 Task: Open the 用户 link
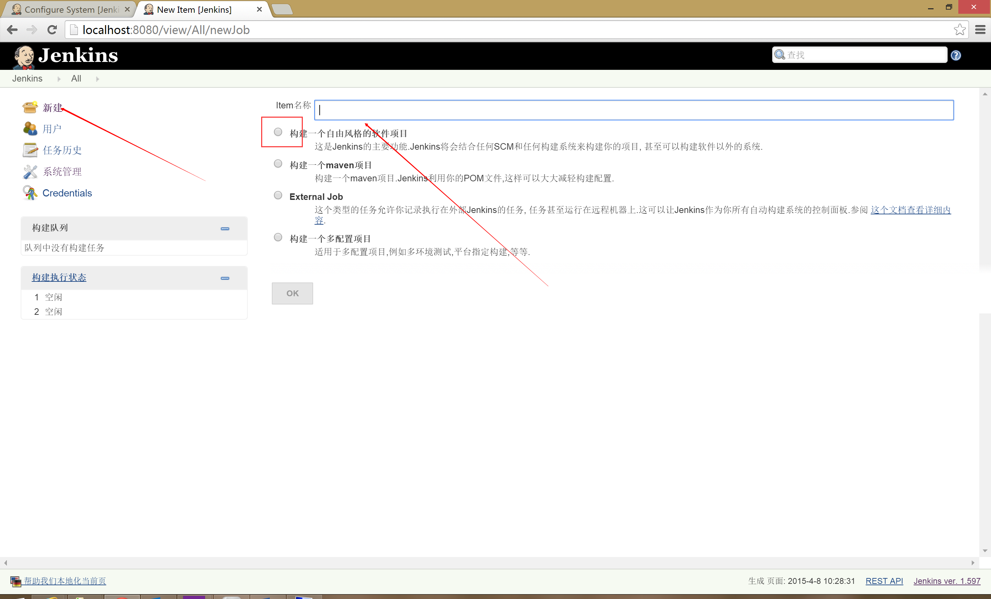52,129
